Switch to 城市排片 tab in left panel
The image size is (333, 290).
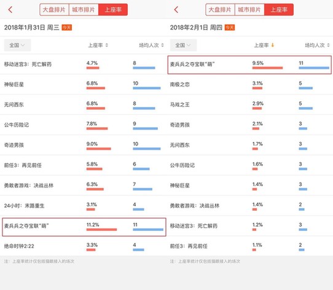point(84,10)
